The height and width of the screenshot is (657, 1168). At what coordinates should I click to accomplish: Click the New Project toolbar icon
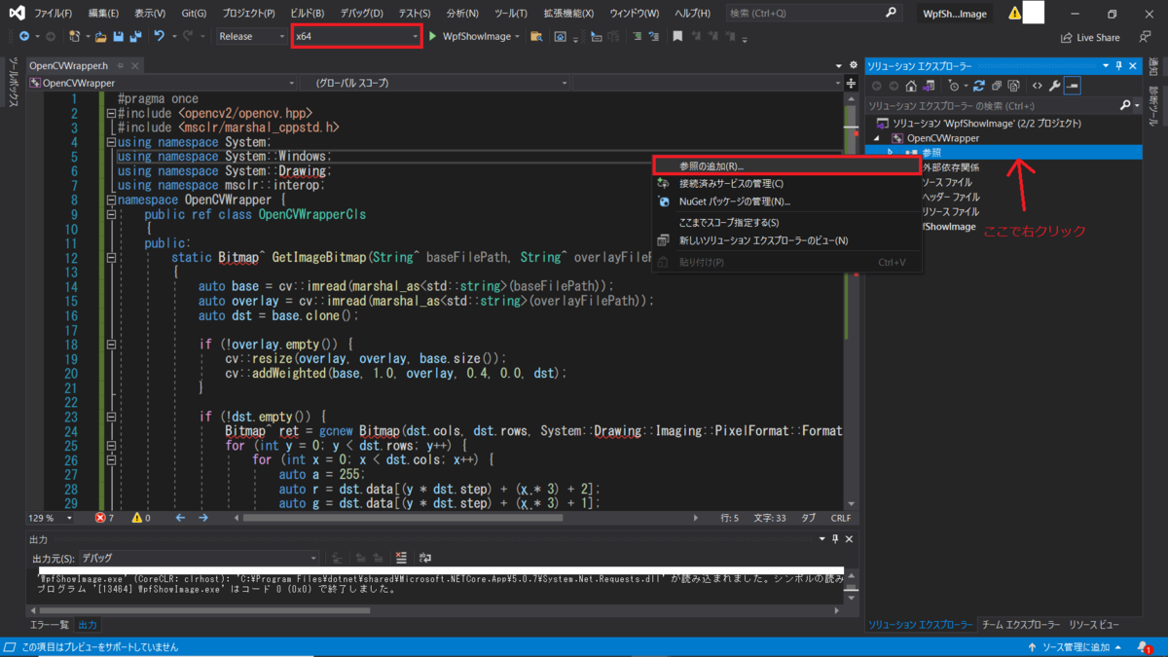pyautogui.click(x=75, y=36)
